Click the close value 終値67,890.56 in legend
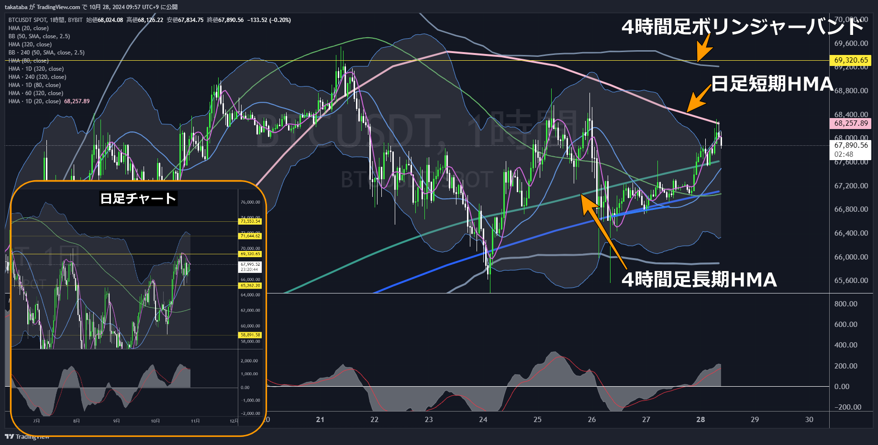Screen dimensions: 878x445 225,20
